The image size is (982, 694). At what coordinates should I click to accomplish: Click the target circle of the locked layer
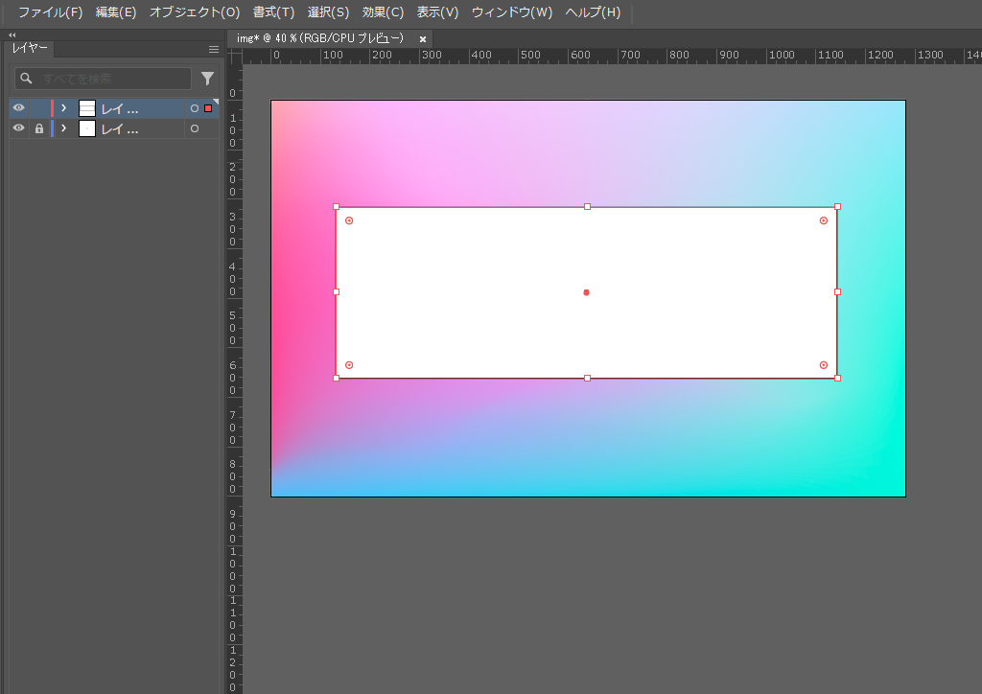point(195,128)
